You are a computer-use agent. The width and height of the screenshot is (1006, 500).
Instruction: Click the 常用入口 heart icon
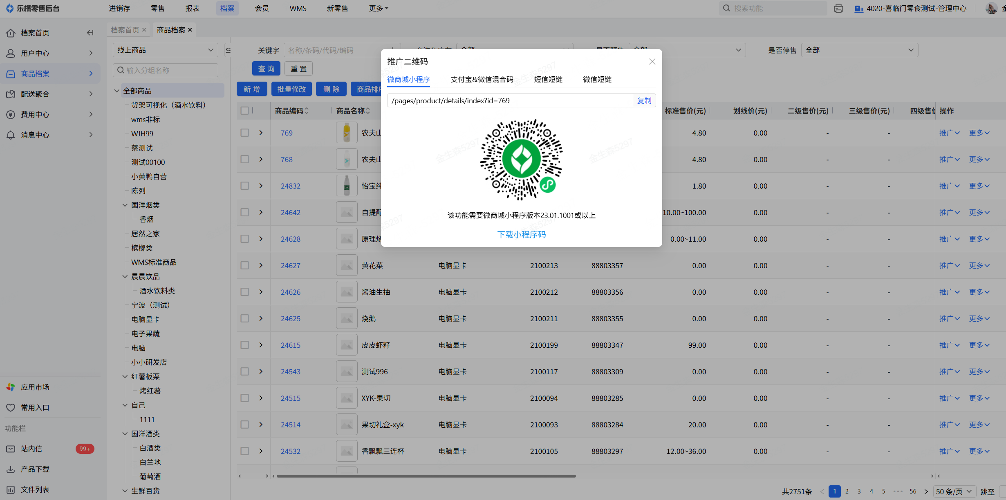(x=11, y=407)
